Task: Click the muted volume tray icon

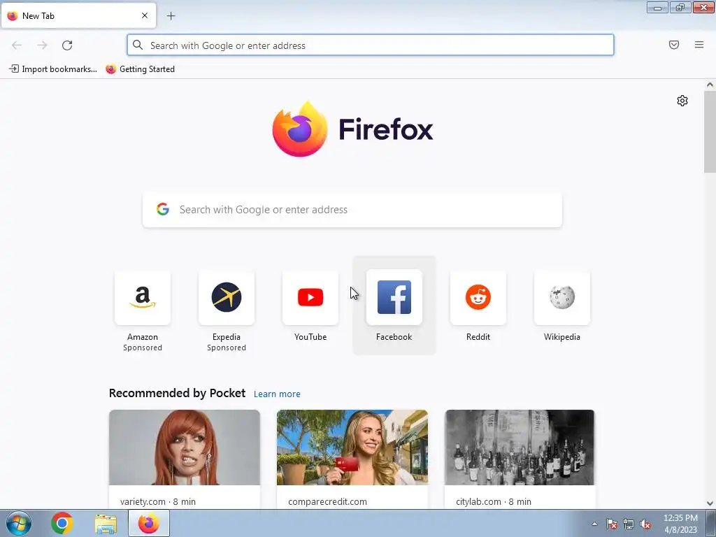Action: click(x=645, y=524)
